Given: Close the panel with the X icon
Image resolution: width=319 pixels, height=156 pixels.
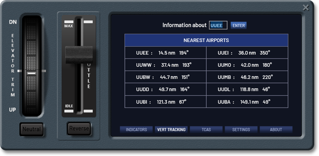Looking at the screenshot, I should pos(306,8).
